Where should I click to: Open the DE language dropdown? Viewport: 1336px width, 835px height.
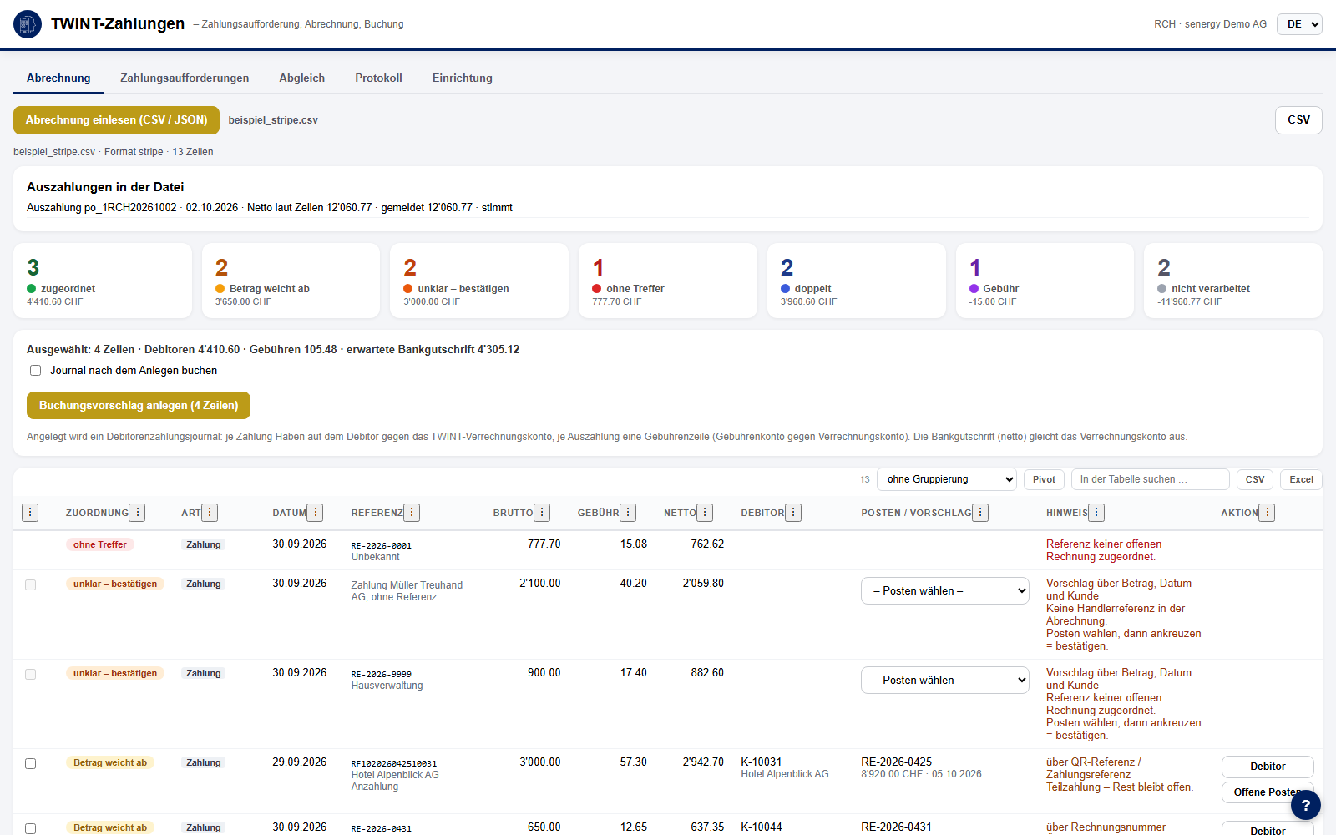1299,24
